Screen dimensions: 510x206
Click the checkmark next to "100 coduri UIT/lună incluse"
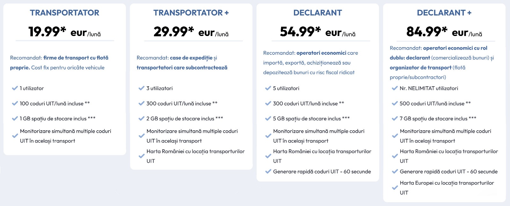coord(15,103)
